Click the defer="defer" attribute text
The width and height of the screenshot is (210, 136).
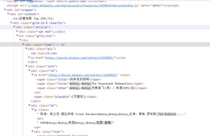(x=152, y=6)
